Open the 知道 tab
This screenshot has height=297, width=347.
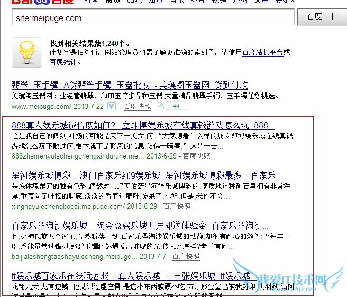click(x=156, y=2)
